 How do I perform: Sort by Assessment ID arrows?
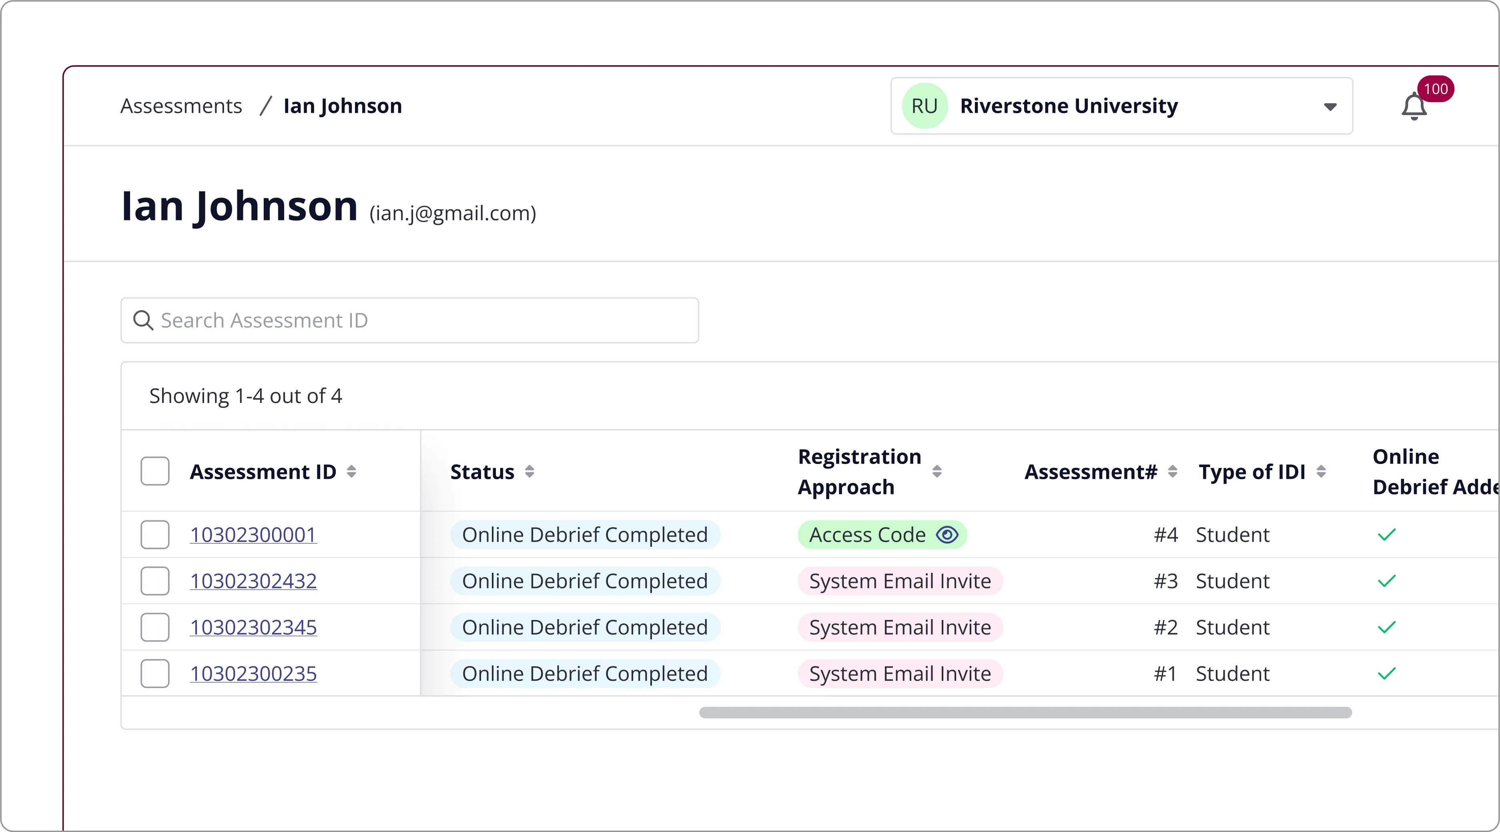351,471
